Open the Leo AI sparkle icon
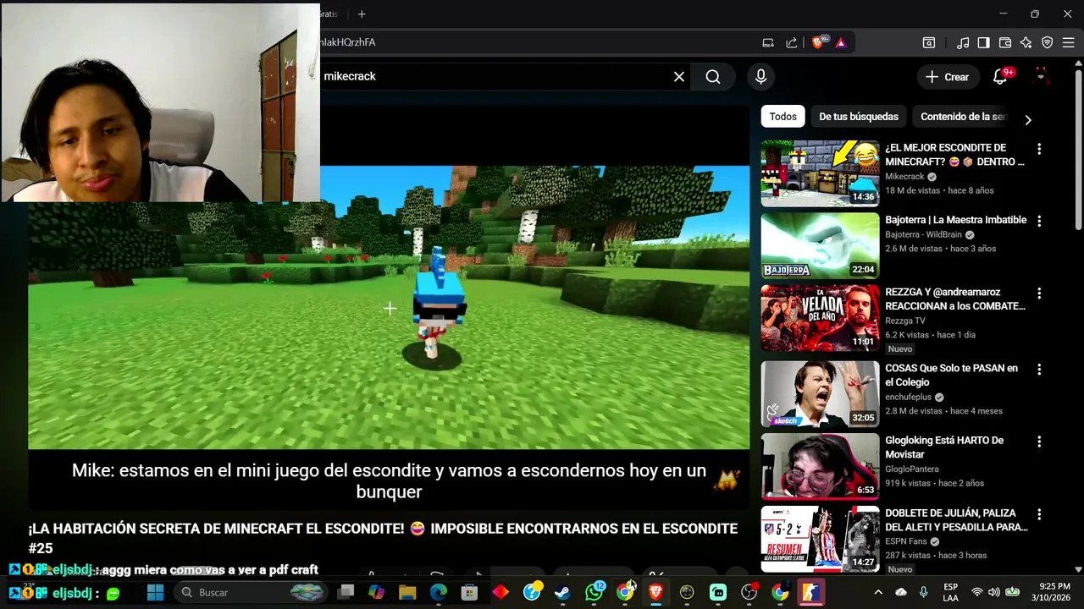The height and width of the screenshot is (609, 1084). click(1026, 42)
